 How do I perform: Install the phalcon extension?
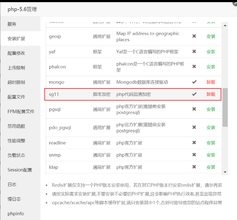[211, 67]
